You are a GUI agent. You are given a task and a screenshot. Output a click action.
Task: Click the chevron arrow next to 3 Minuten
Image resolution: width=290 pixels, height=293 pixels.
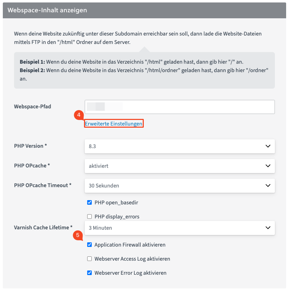[268, 228]
